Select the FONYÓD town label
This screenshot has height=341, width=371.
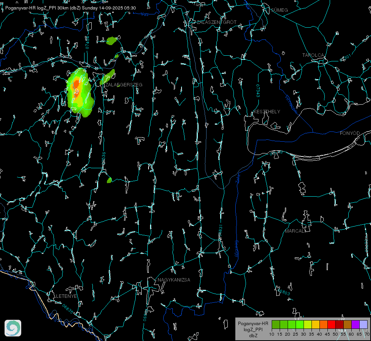coord(350,133)
